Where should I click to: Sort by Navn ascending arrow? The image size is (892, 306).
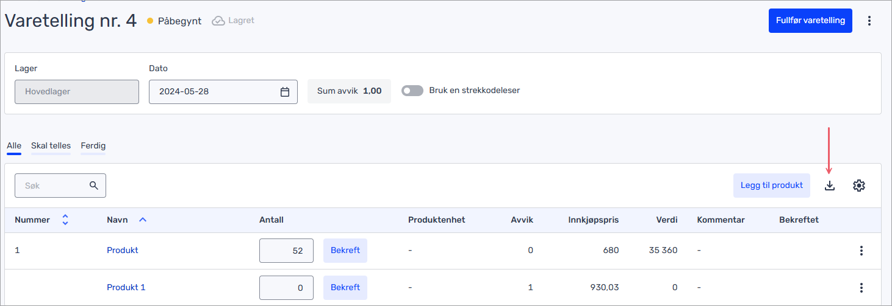click(x=143, y=220)
